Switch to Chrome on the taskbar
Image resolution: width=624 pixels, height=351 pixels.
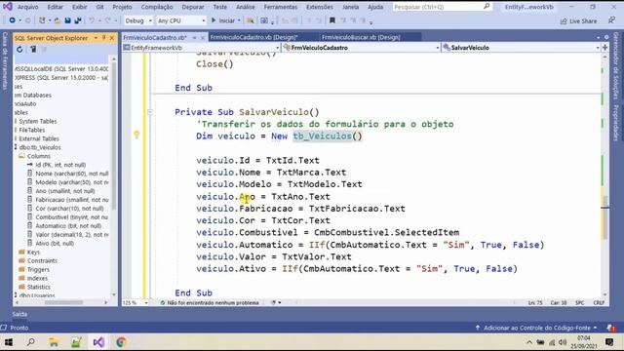coord(121,342)
